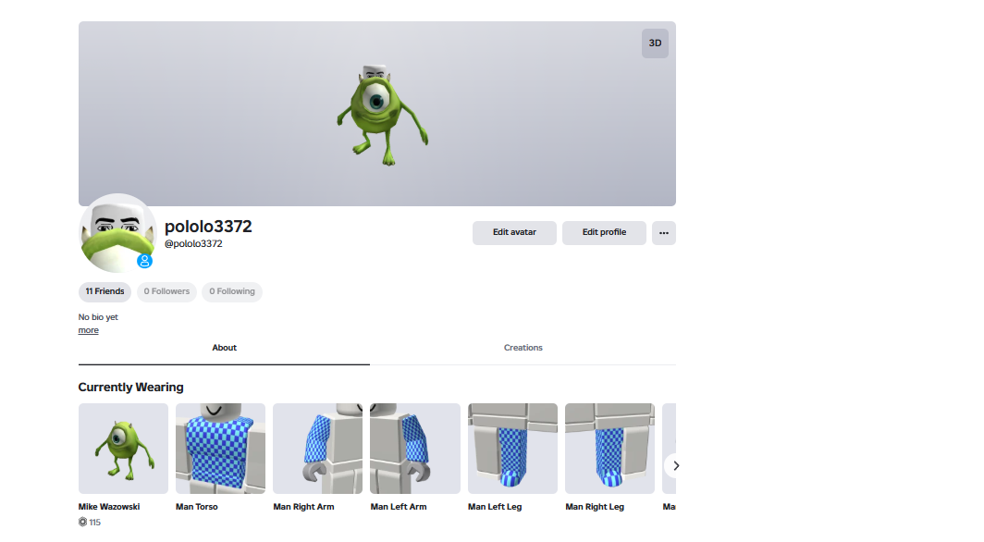The width and height of the screenshot is (984, 542).
Task: Open the 0 Following list
Action: click(232, 291)
